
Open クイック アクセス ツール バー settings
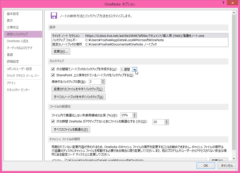click(x=23, y=76)
